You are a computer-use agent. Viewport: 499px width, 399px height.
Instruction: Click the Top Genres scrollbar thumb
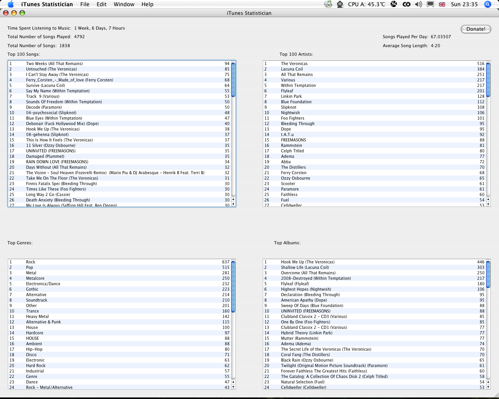pyautogui.click(x=233, y=286)
